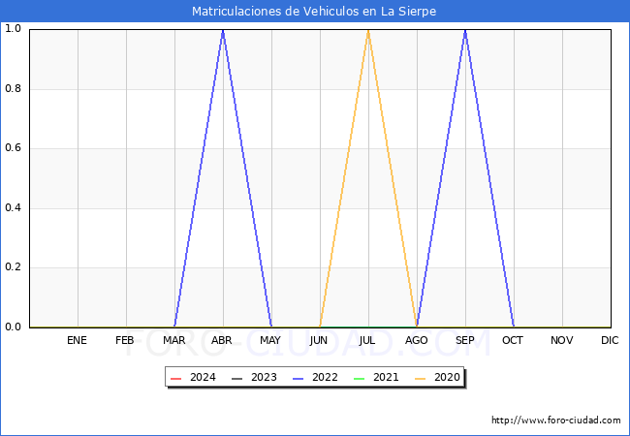Click the 2022 blue legend swatch
630x436 pixels.
[x=299, y=378]
